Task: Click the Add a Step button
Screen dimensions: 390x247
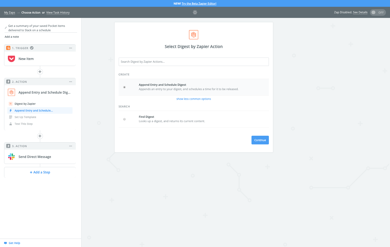Action: pyautogui.click(x=40, y=172)
